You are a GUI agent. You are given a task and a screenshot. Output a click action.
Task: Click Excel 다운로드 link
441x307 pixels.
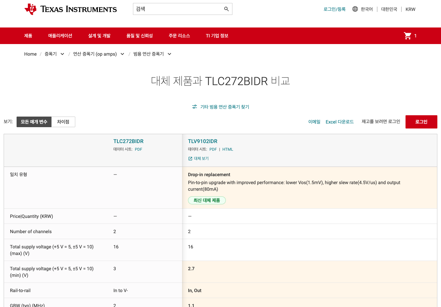(x=340, y=122)
